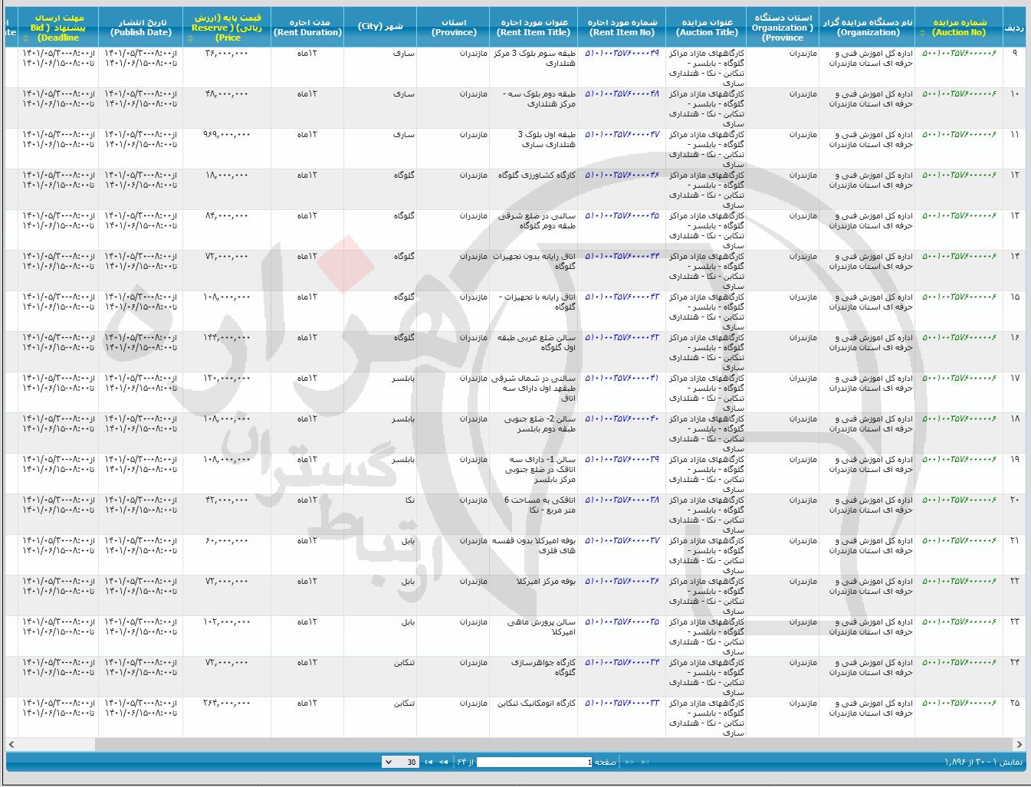The width and height of the screenshot is (1031, 787).
Task: Click the City column header
Action: (380, 28)
